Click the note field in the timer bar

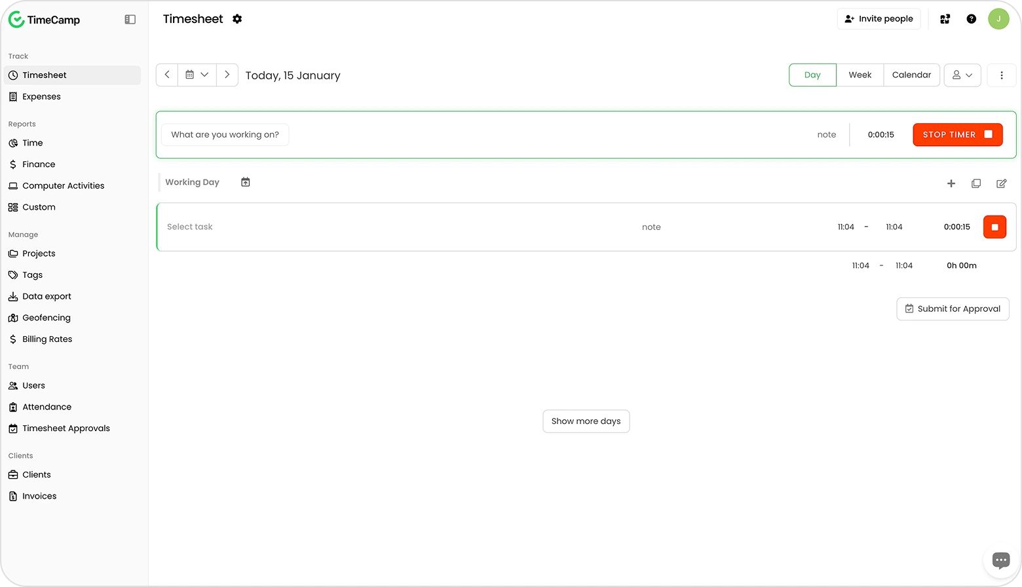coord(827,134)
